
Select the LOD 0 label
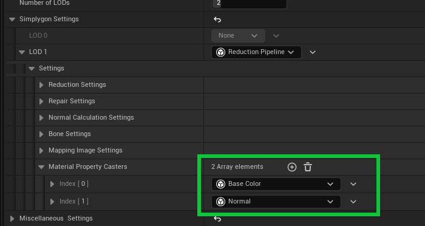(x=38, y=36)
